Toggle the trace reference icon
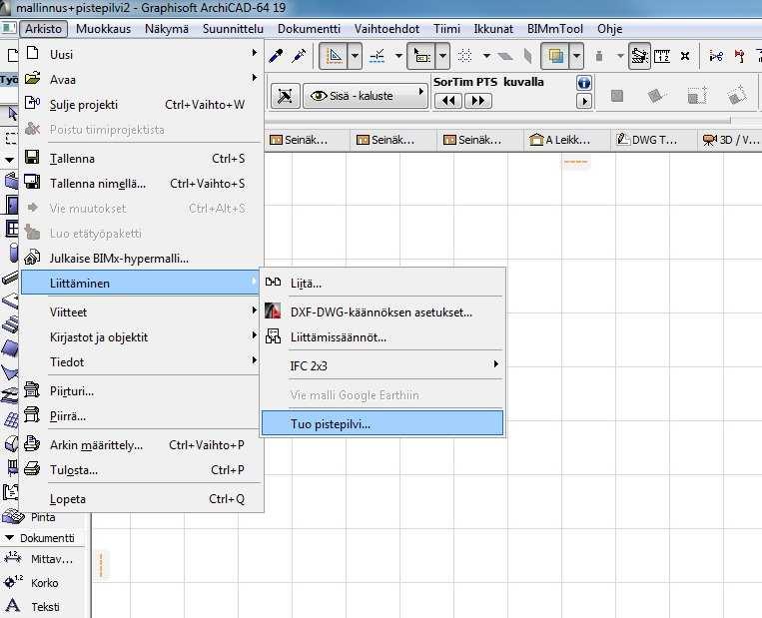This screenshot has height=618, width=762. (x=555, y=56)
